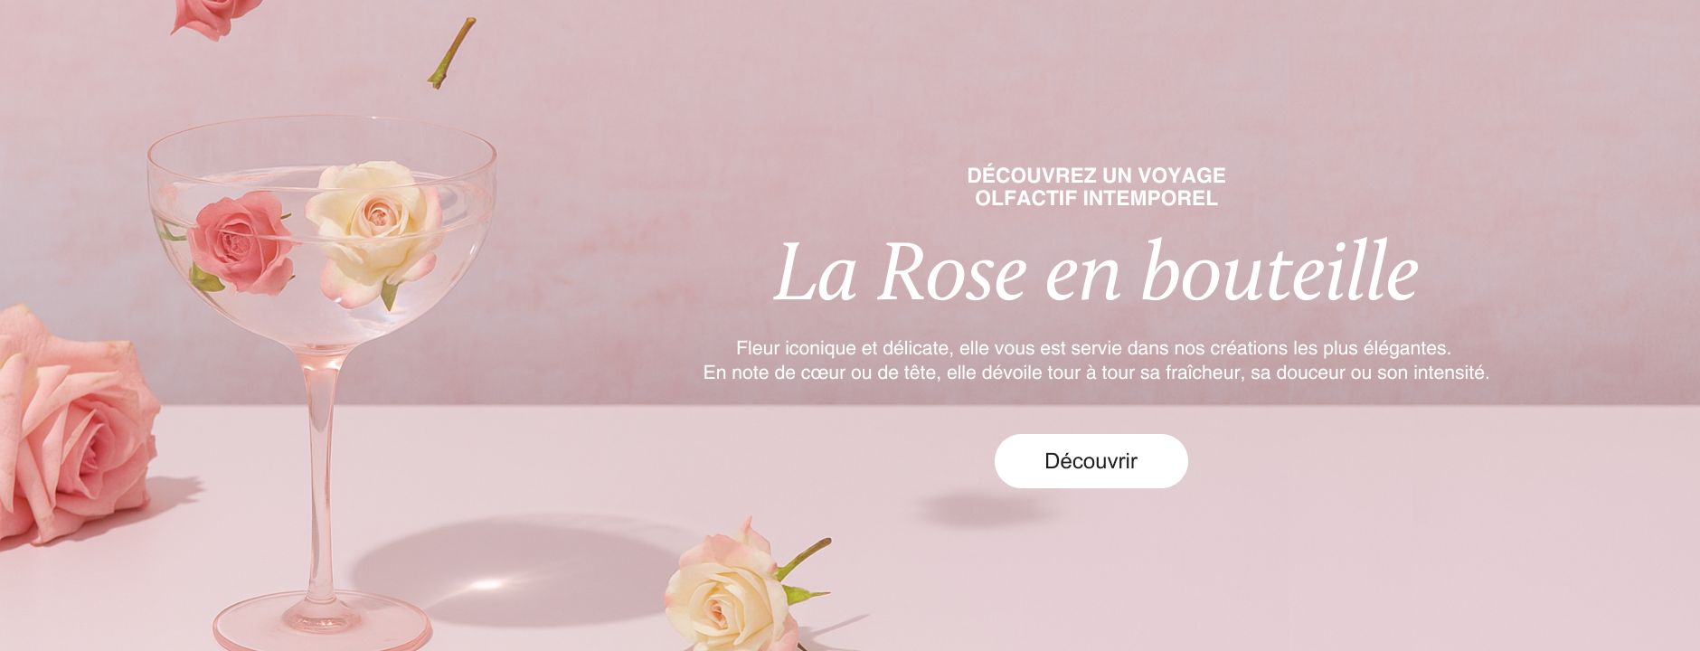Click the word "INTEMPOREL" in the tagline
Screen dimensions: 1700x651
1149,197
